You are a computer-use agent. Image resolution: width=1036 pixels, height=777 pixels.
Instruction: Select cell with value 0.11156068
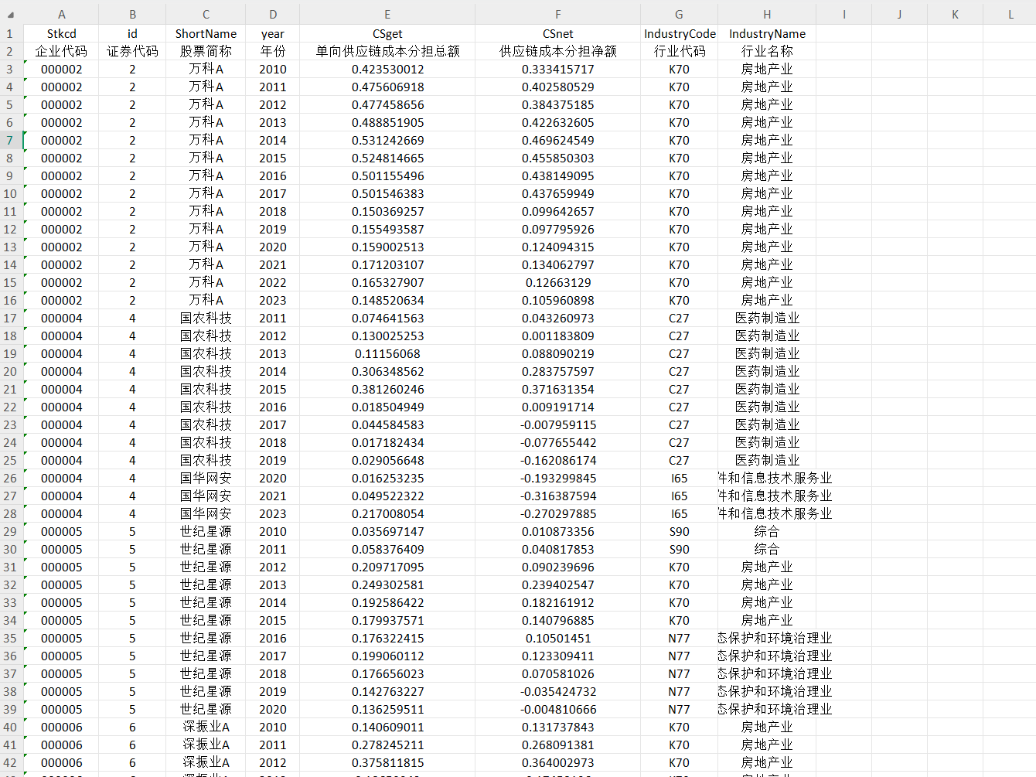pyautogui.click(x=387, y=353)
